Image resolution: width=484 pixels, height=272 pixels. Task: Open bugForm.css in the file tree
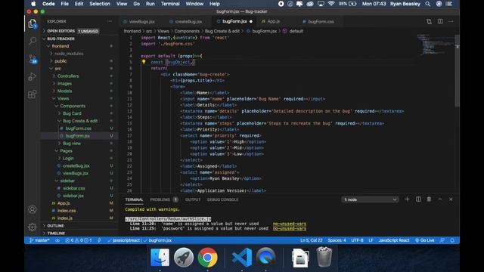pyautogui.click(x=79, y=128)
